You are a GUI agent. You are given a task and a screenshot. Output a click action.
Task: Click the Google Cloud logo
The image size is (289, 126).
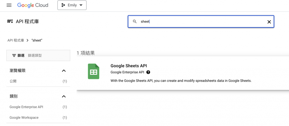click(33, 5)
